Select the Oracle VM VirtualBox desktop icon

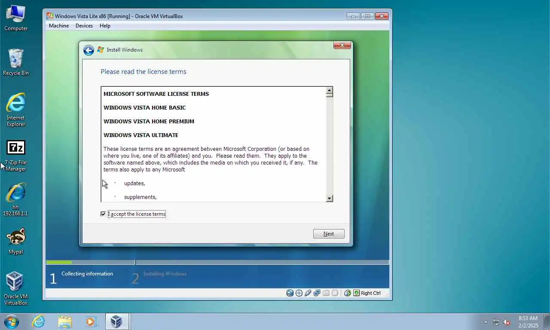[x=16, y=288]
